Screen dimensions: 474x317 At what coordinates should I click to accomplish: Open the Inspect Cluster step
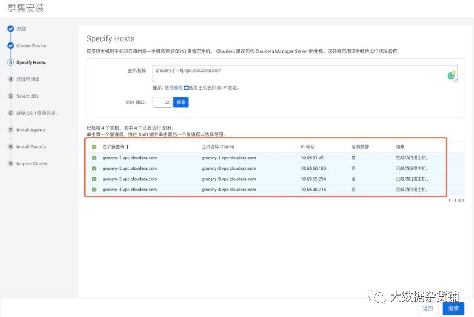click(x=32, y=164)
